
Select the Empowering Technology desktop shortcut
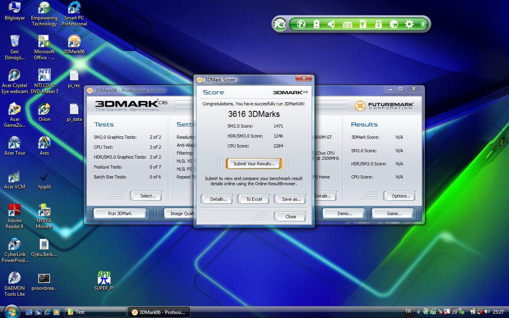45,14
